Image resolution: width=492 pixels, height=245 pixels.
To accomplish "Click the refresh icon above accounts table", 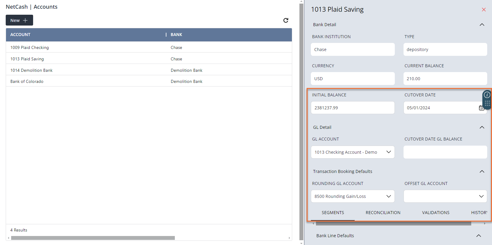I will (286, 20).
